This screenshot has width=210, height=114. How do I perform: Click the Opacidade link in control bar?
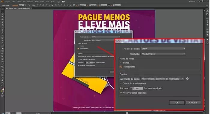[15, 5]
